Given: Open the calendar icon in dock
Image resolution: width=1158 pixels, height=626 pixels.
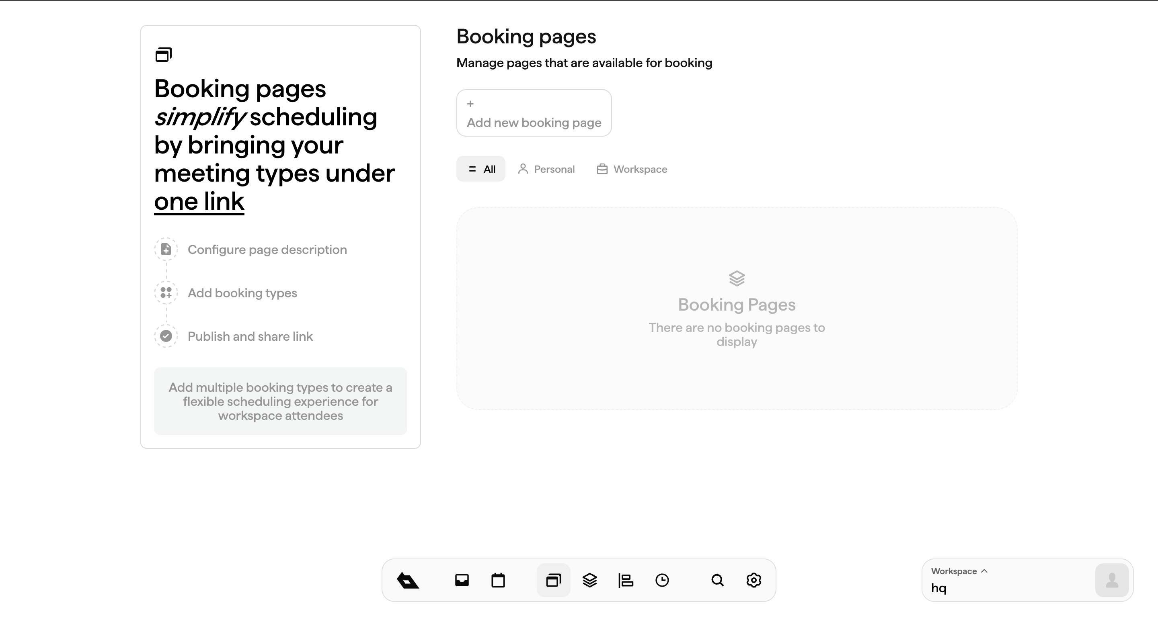Looking at the screenshot, I should pyautogui.click(x=498, y=580).
